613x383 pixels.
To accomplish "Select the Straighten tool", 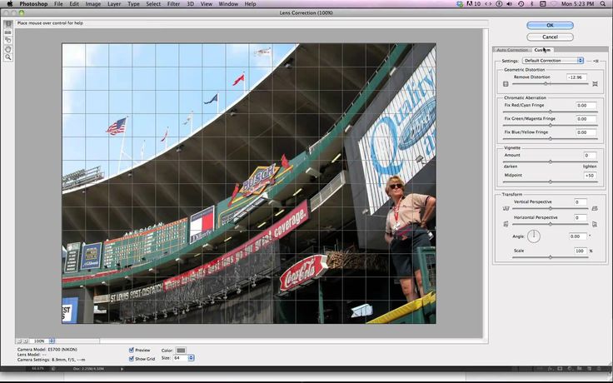I will click(7, 32).
